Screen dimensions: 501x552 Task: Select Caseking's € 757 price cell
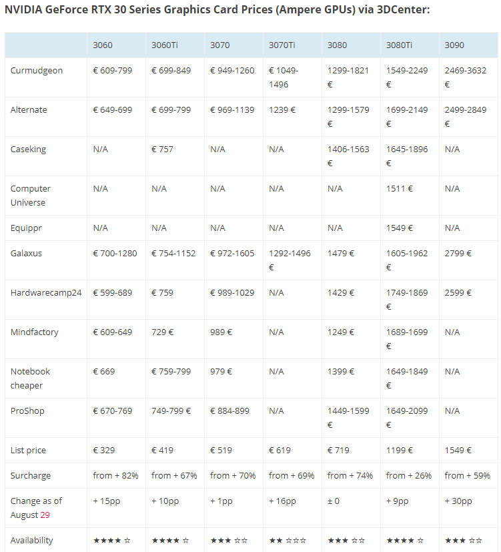click(162, 149)
